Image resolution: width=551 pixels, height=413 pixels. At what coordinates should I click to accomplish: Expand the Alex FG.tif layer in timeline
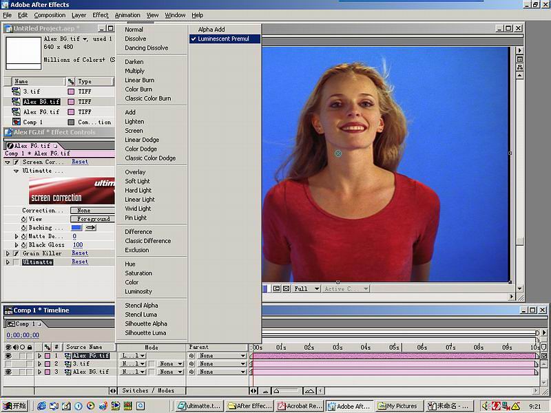39,356
